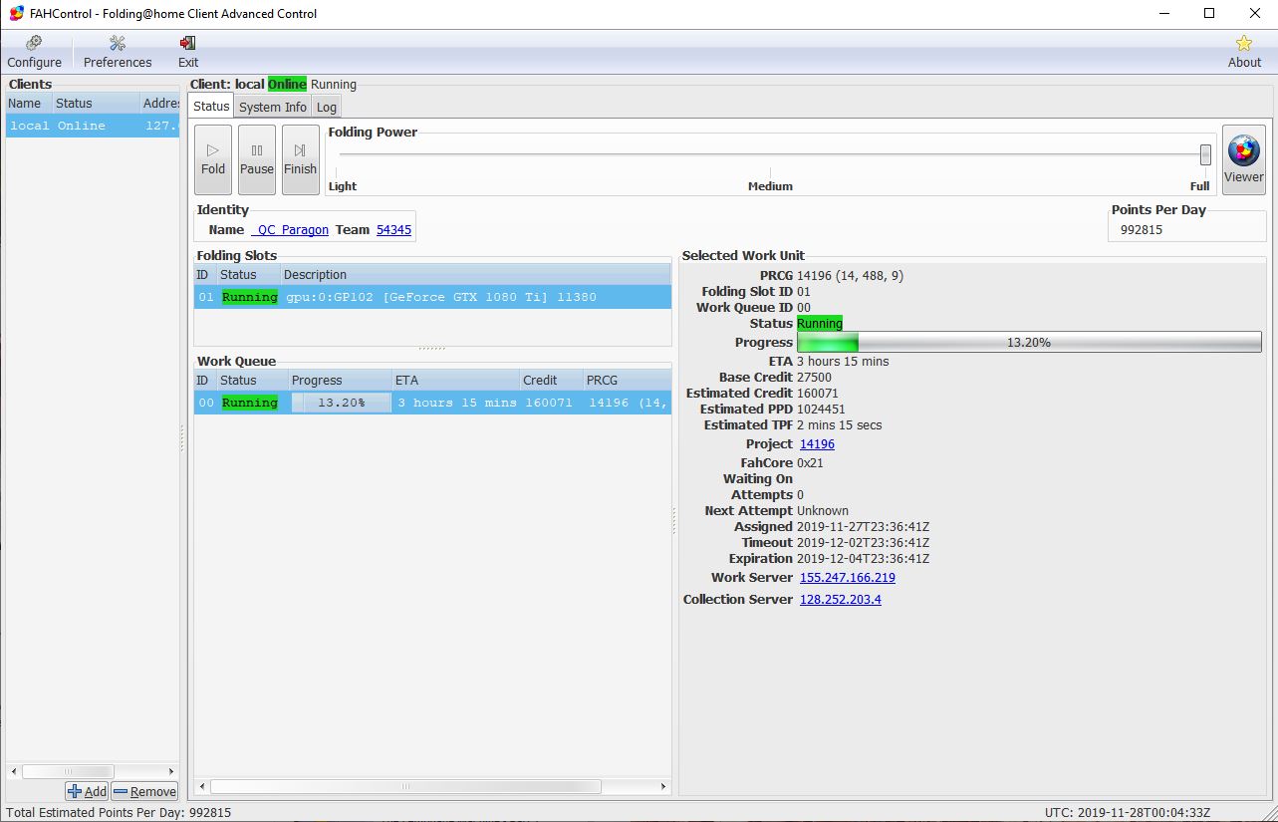Remove the selected client
The width and height of the screenshot is (1278, 822).
point(144,791)
